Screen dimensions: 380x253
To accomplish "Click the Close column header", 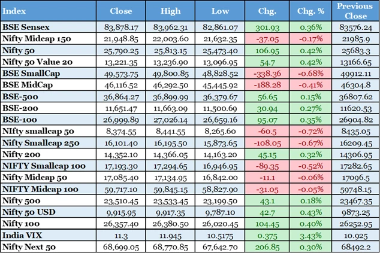I will (122, 11).
